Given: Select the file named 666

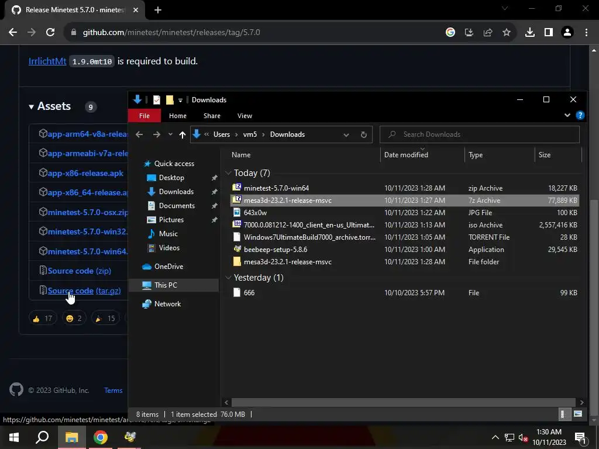Looking at the screenshot, I should tap(405, 293).
